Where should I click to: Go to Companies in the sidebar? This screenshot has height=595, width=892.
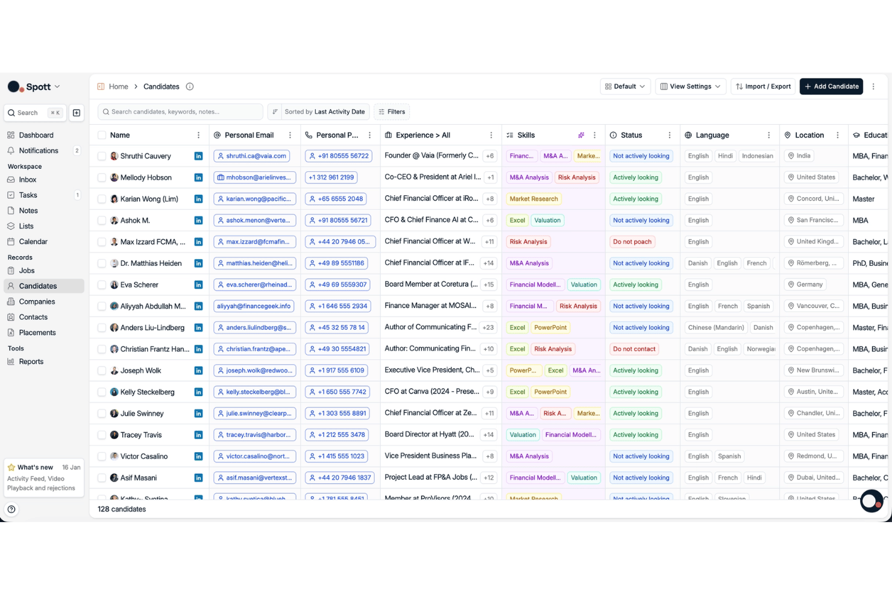pos(37,302)
